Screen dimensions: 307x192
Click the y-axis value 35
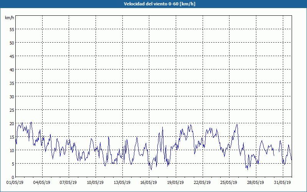12,83
